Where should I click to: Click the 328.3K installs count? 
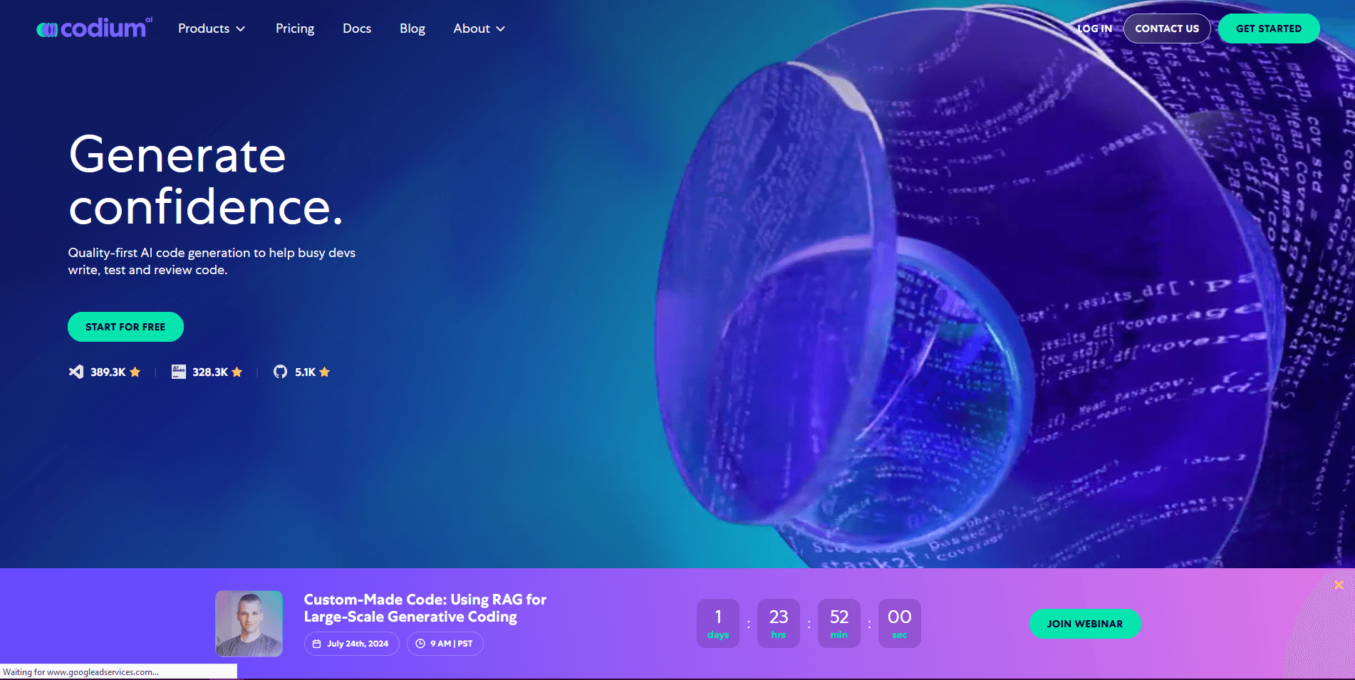pos(210,372)
